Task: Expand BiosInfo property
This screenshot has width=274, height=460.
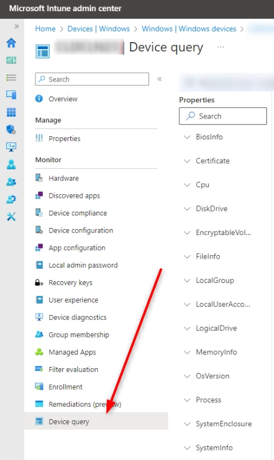Action: [x=187, y=137]
